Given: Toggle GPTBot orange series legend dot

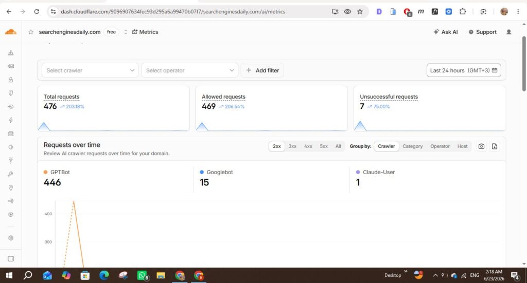Looking at the screenshot, I should (45, 172).
